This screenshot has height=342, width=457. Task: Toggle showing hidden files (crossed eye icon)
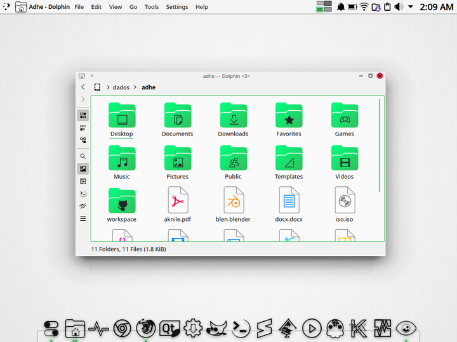point(83,206)
